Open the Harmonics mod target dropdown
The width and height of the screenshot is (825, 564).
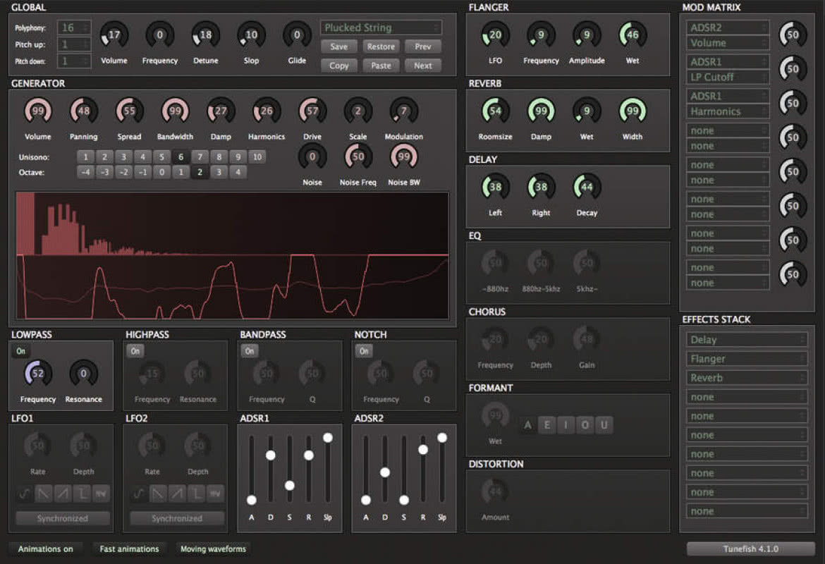pyautogui.click(x=728, y=111)
